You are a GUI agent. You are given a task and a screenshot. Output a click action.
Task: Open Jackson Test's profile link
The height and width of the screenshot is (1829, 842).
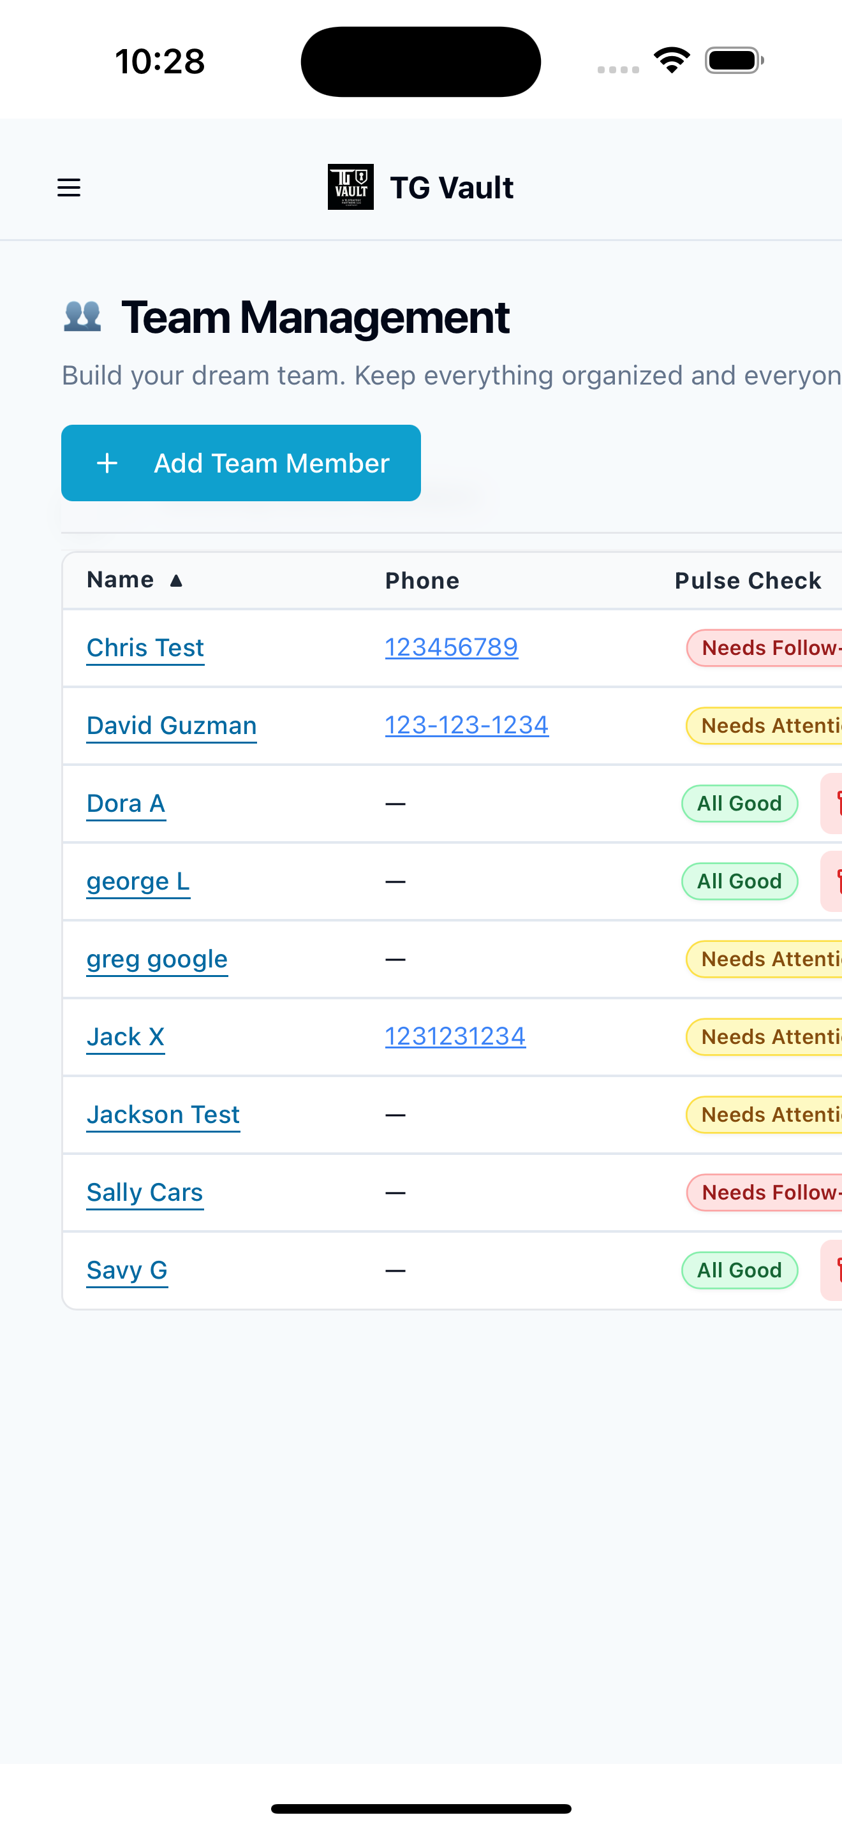tap(163, 1115)
